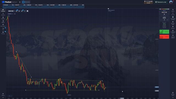Screen dimensions: 176x99
Task: Click the top-up account button
Action: tap(161, 2)
